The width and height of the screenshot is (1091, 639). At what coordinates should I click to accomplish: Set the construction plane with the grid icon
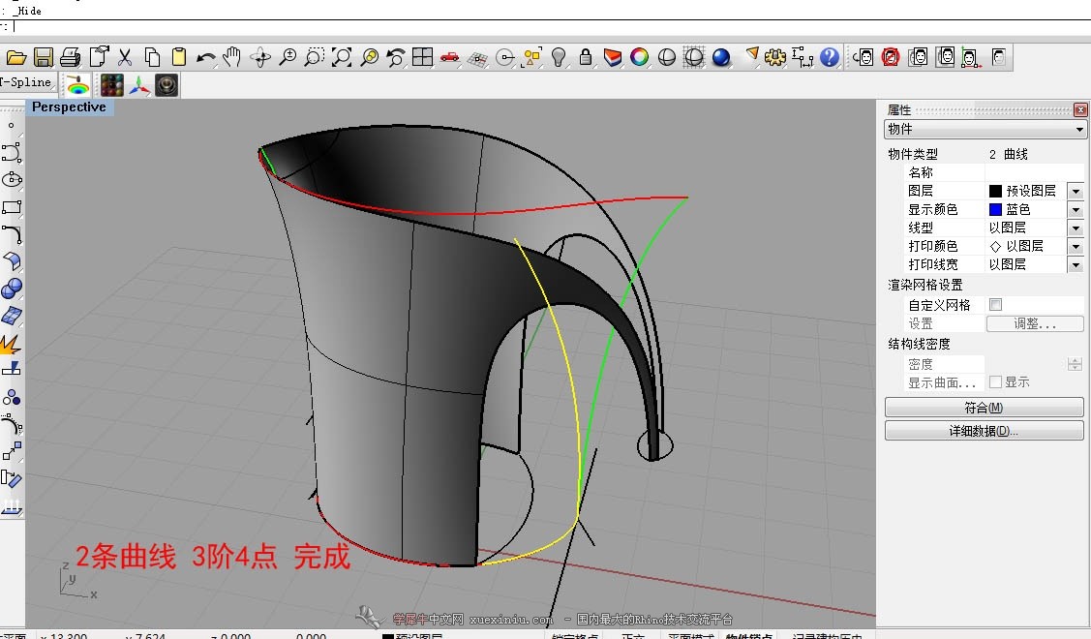(x=477, y=57)
